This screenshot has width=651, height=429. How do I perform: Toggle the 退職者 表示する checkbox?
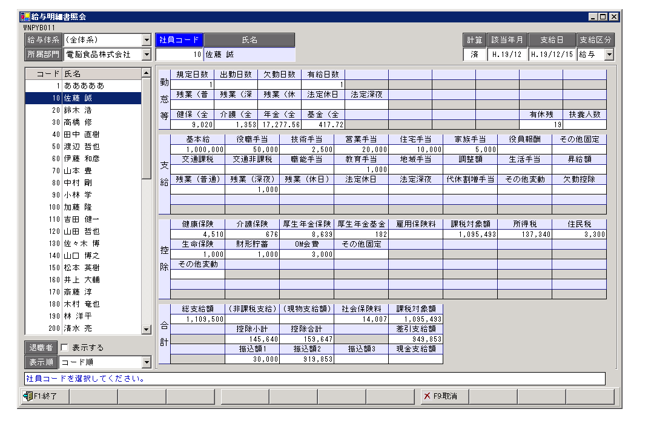[65, 348]
